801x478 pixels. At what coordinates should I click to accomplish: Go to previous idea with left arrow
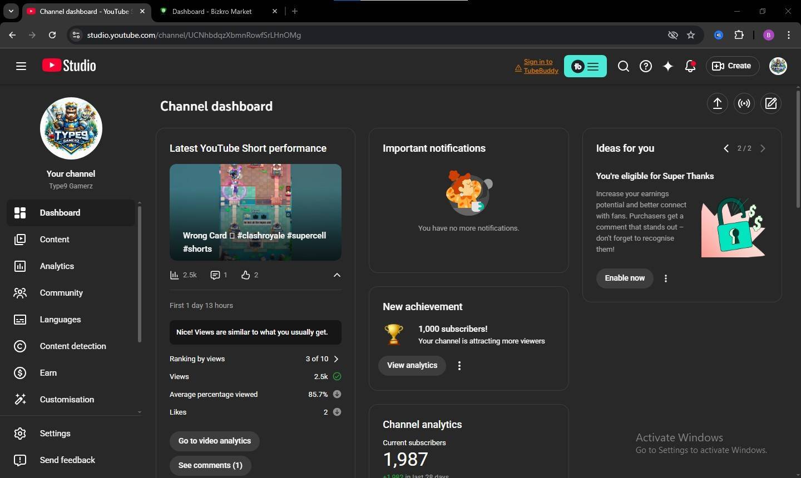(726, 148)
